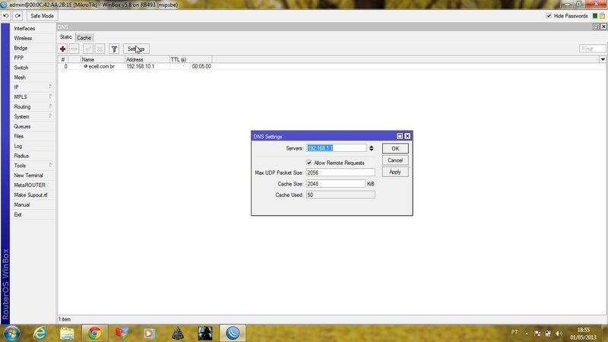This screenshot has height=342, width=608.
Task: Click Apply in DNS Settings
Action: coord(395,172)
